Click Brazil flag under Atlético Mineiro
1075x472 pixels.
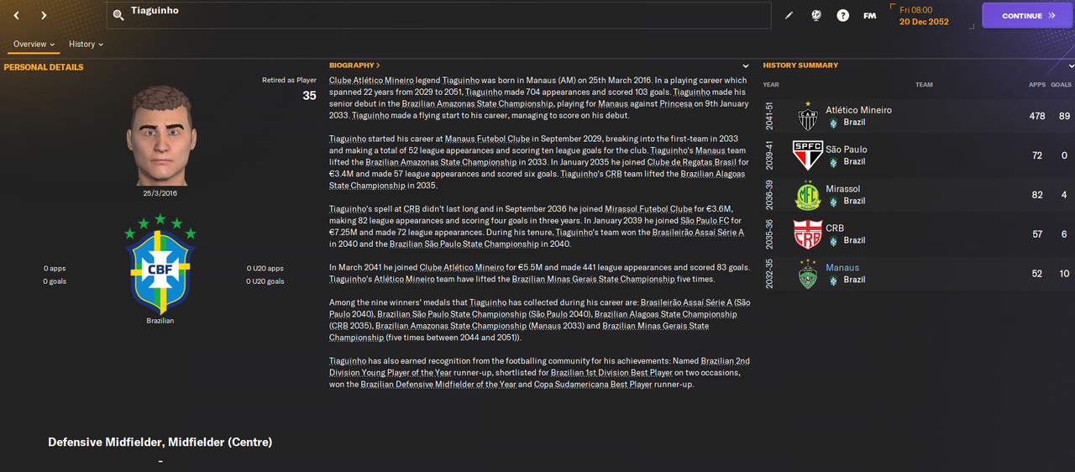point(833,123)
